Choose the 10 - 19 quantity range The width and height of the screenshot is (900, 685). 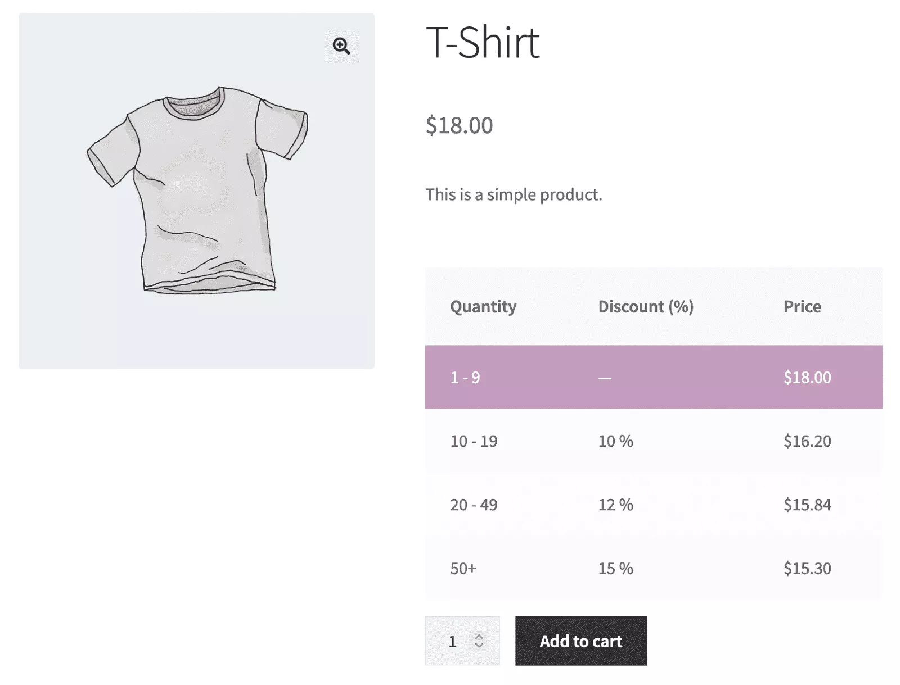pyautogui.click(x=474, y=441)
